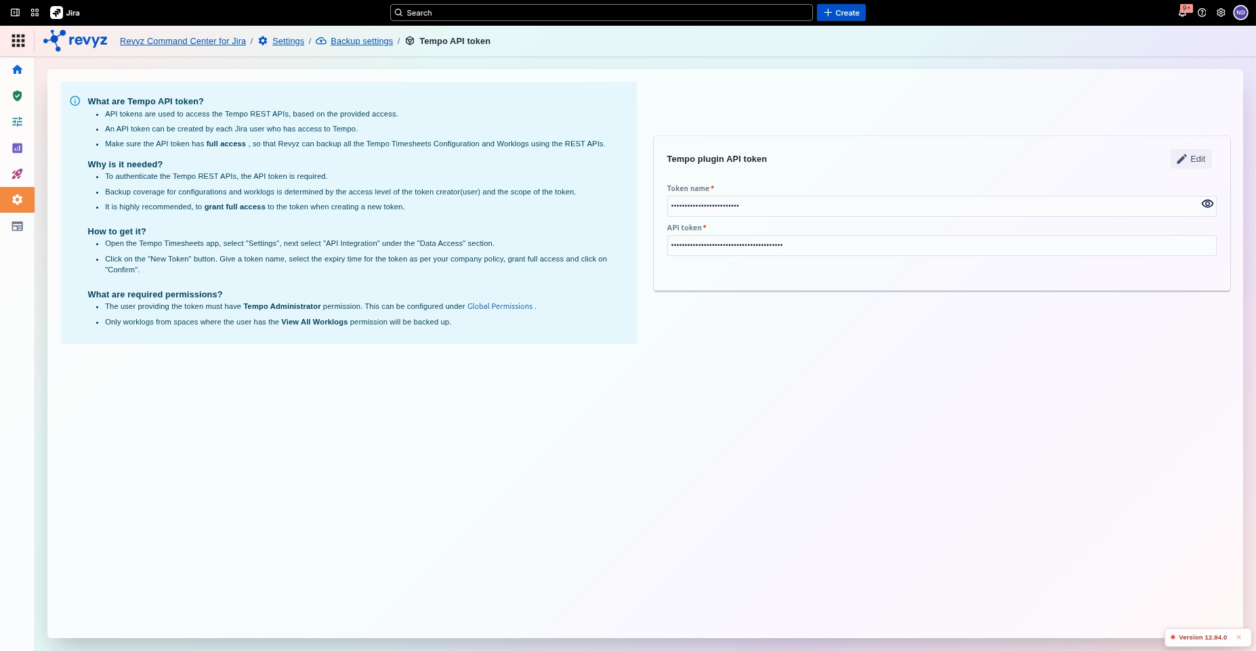The width and height of the screenshot is (1256, 651).
Task: Open the notifications bell
Action: point(1183,13)
